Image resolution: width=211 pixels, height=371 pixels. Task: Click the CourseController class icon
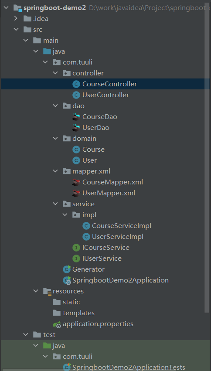tap(76, 84)
